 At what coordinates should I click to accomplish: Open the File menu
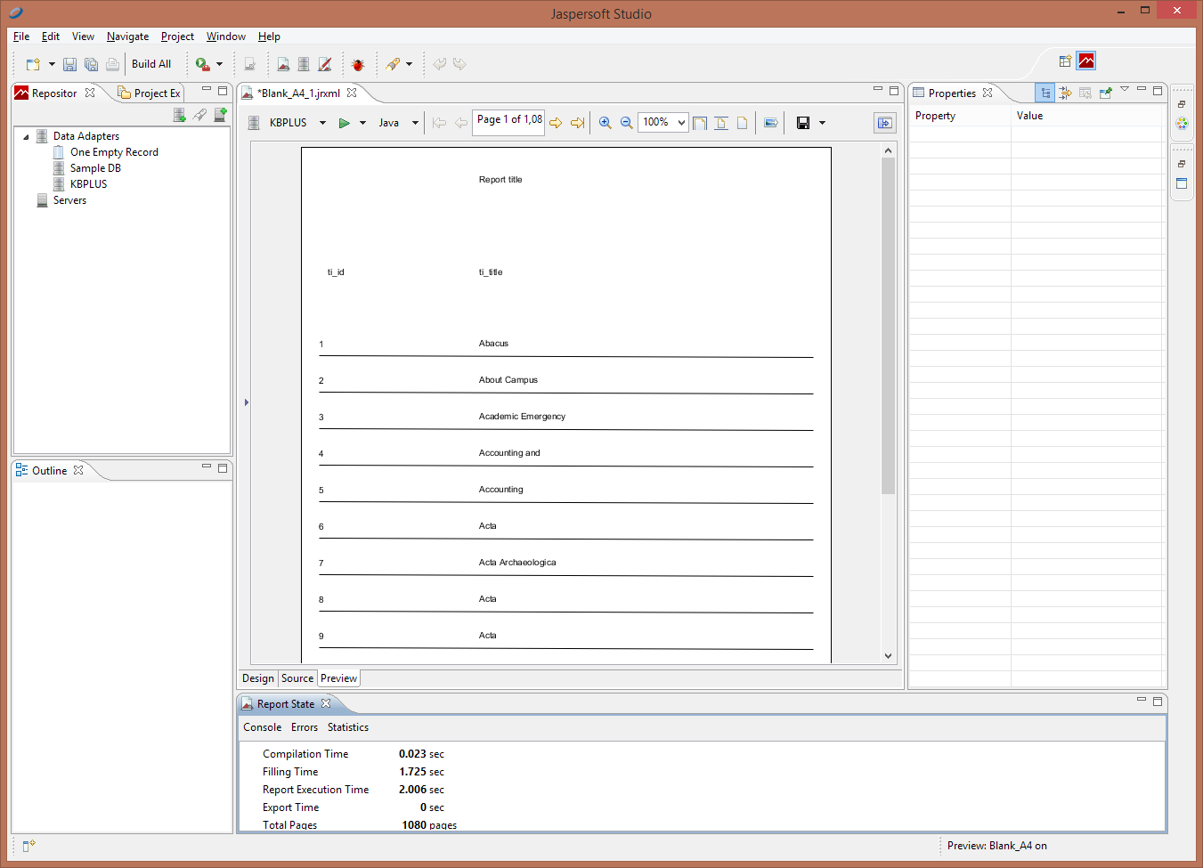click(x=21, y=37)
